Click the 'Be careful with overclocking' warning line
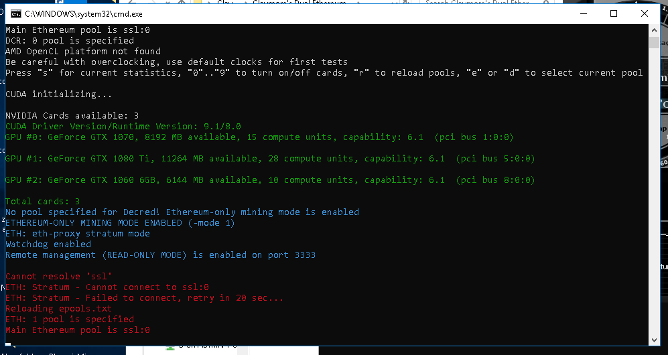This screenshot has width=668, height=355. click(x=176, y=62)
